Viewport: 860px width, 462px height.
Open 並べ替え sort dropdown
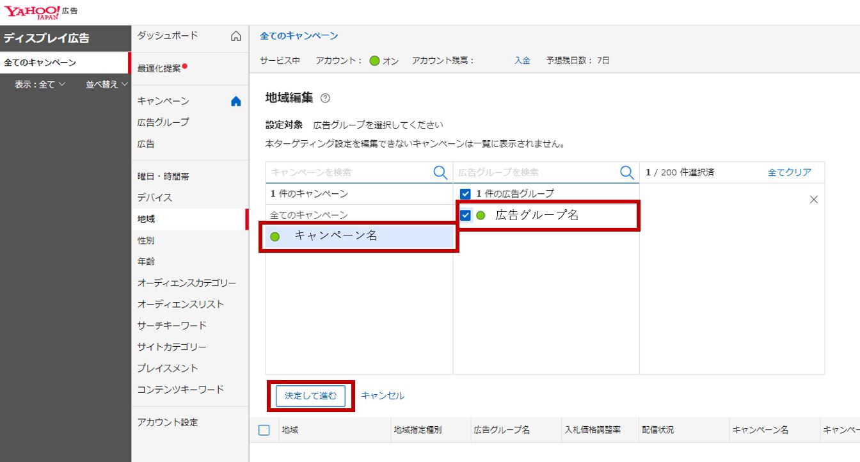pyautogui.click(x=107, y=84)
